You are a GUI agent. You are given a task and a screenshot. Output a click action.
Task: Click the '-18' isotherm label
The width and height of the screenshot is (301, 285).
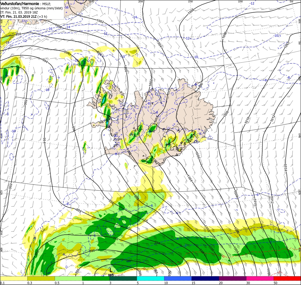click(x=7, y=42)
